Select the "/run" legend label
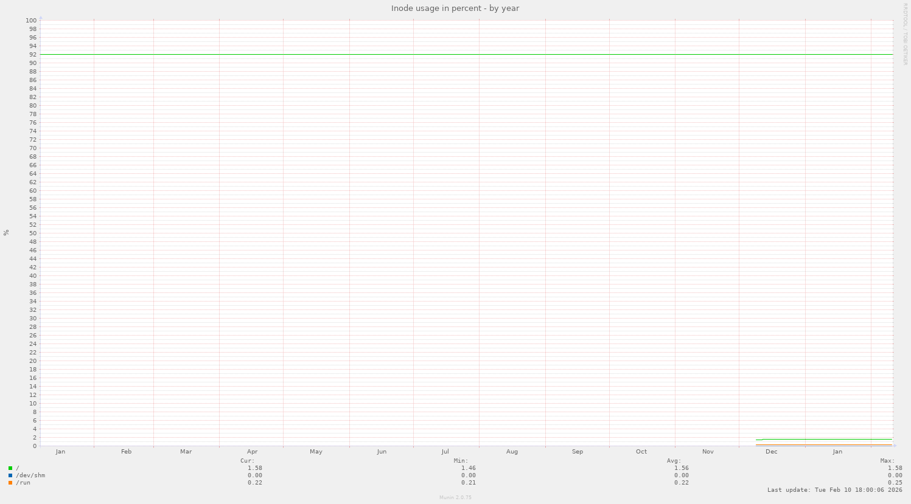The image size is (911, 504). click(x=23, y=482)
